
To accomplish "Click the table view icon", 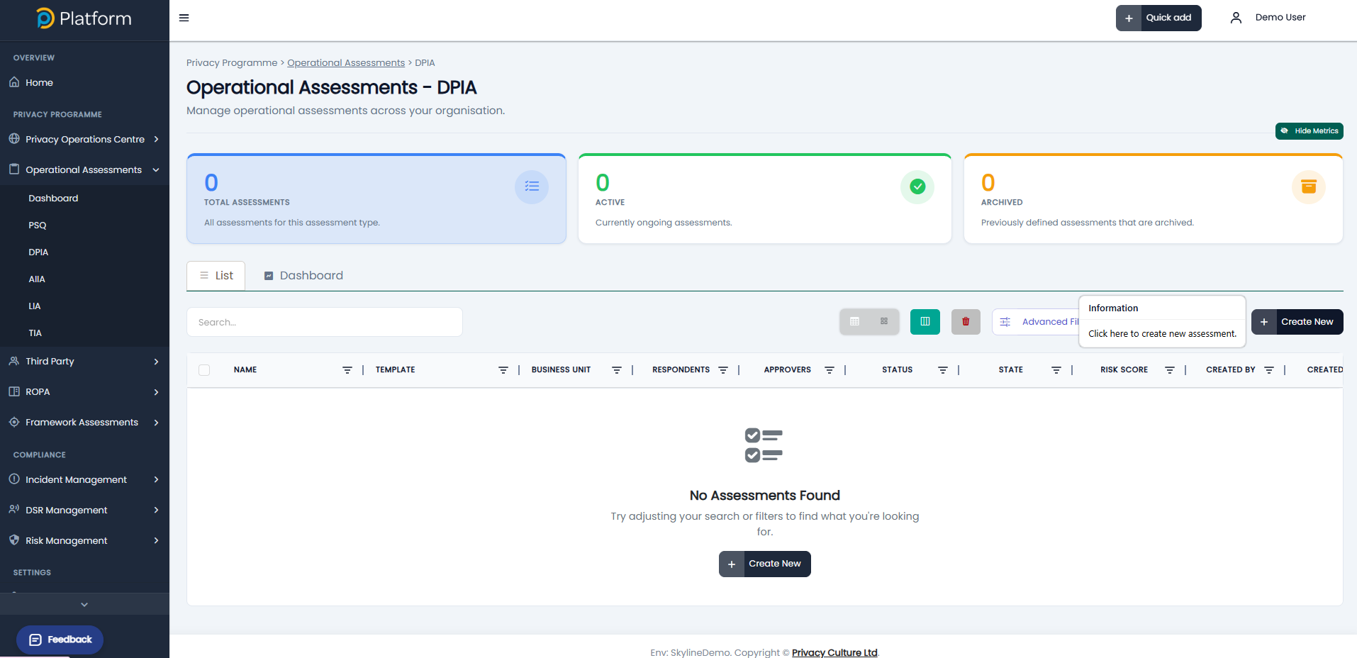I will (x=854, y=322).
